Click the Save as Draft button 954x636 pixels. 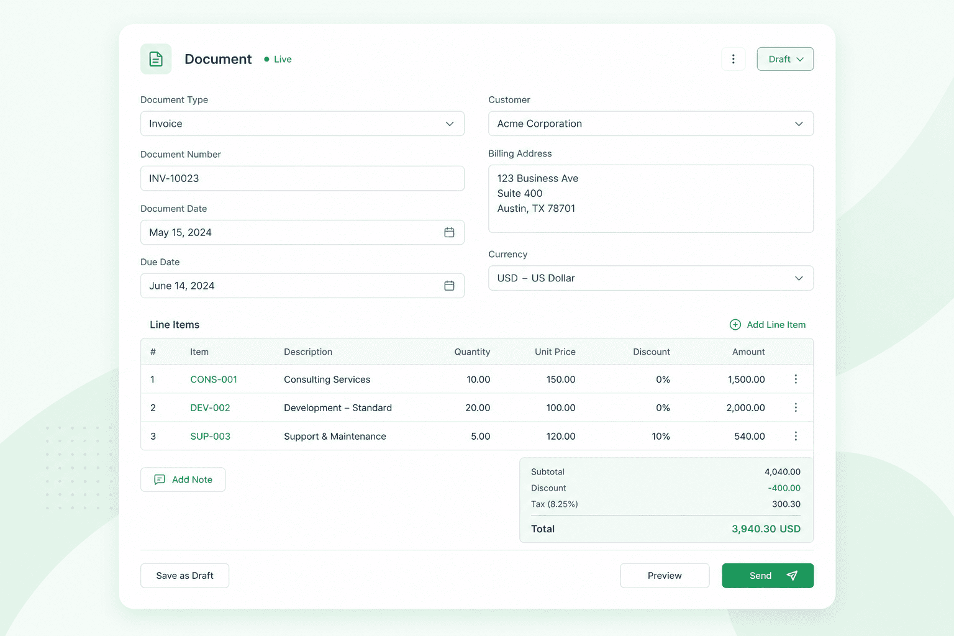point(184,576)
